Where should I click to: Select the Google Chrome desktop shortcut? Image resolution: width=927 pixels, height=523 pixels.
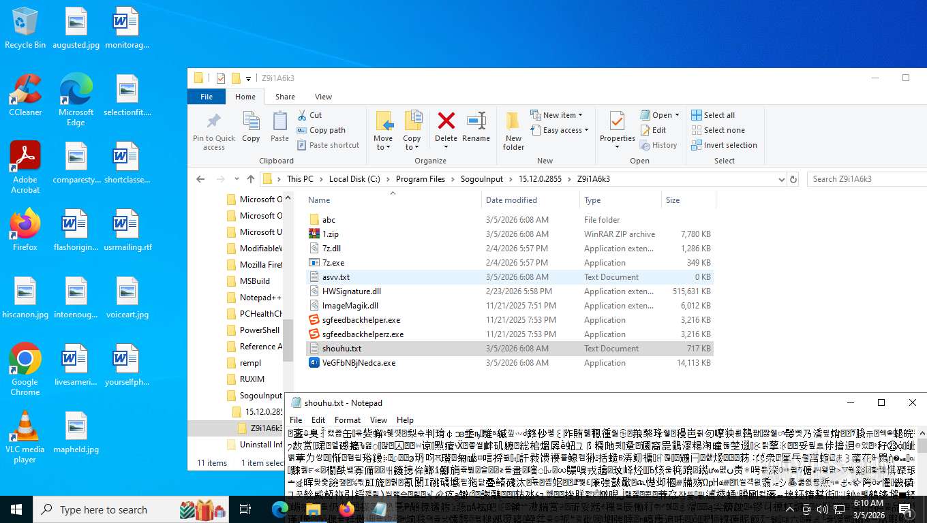pyautogui.click(x=25, y=369)
